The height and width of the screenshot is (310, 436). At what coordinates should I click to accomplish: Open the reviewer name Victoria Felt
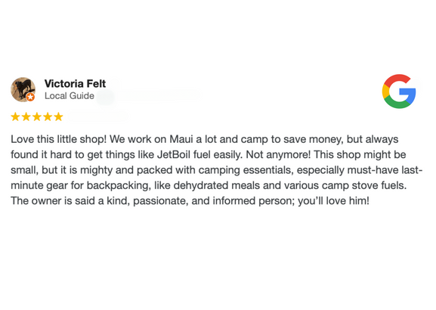pyautogui.click(x=75, y=83)
